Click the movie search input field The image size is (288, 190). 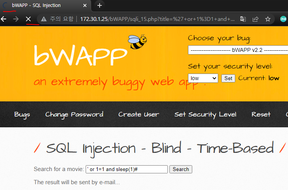(x=126, y=169)
